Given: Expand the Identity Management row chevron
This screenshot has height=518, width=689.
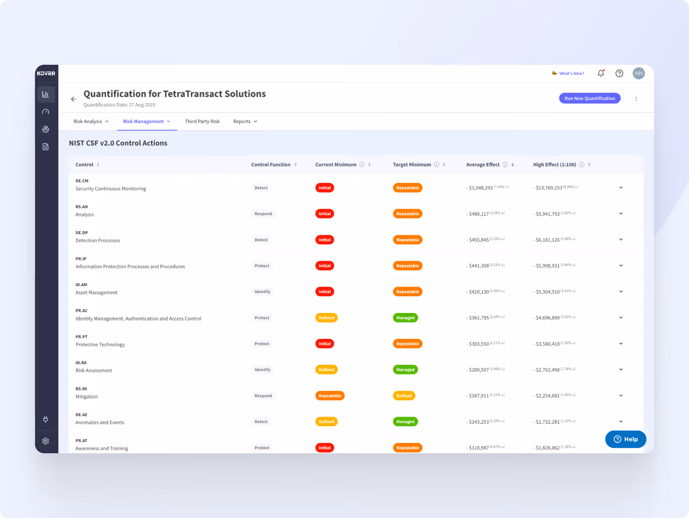Looking at the screenshot, I should 621,318.
